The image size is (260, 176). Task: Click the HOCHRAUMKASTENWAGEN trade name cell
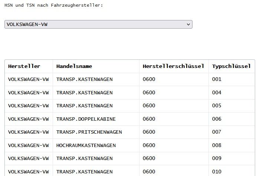tap(86, 145)
